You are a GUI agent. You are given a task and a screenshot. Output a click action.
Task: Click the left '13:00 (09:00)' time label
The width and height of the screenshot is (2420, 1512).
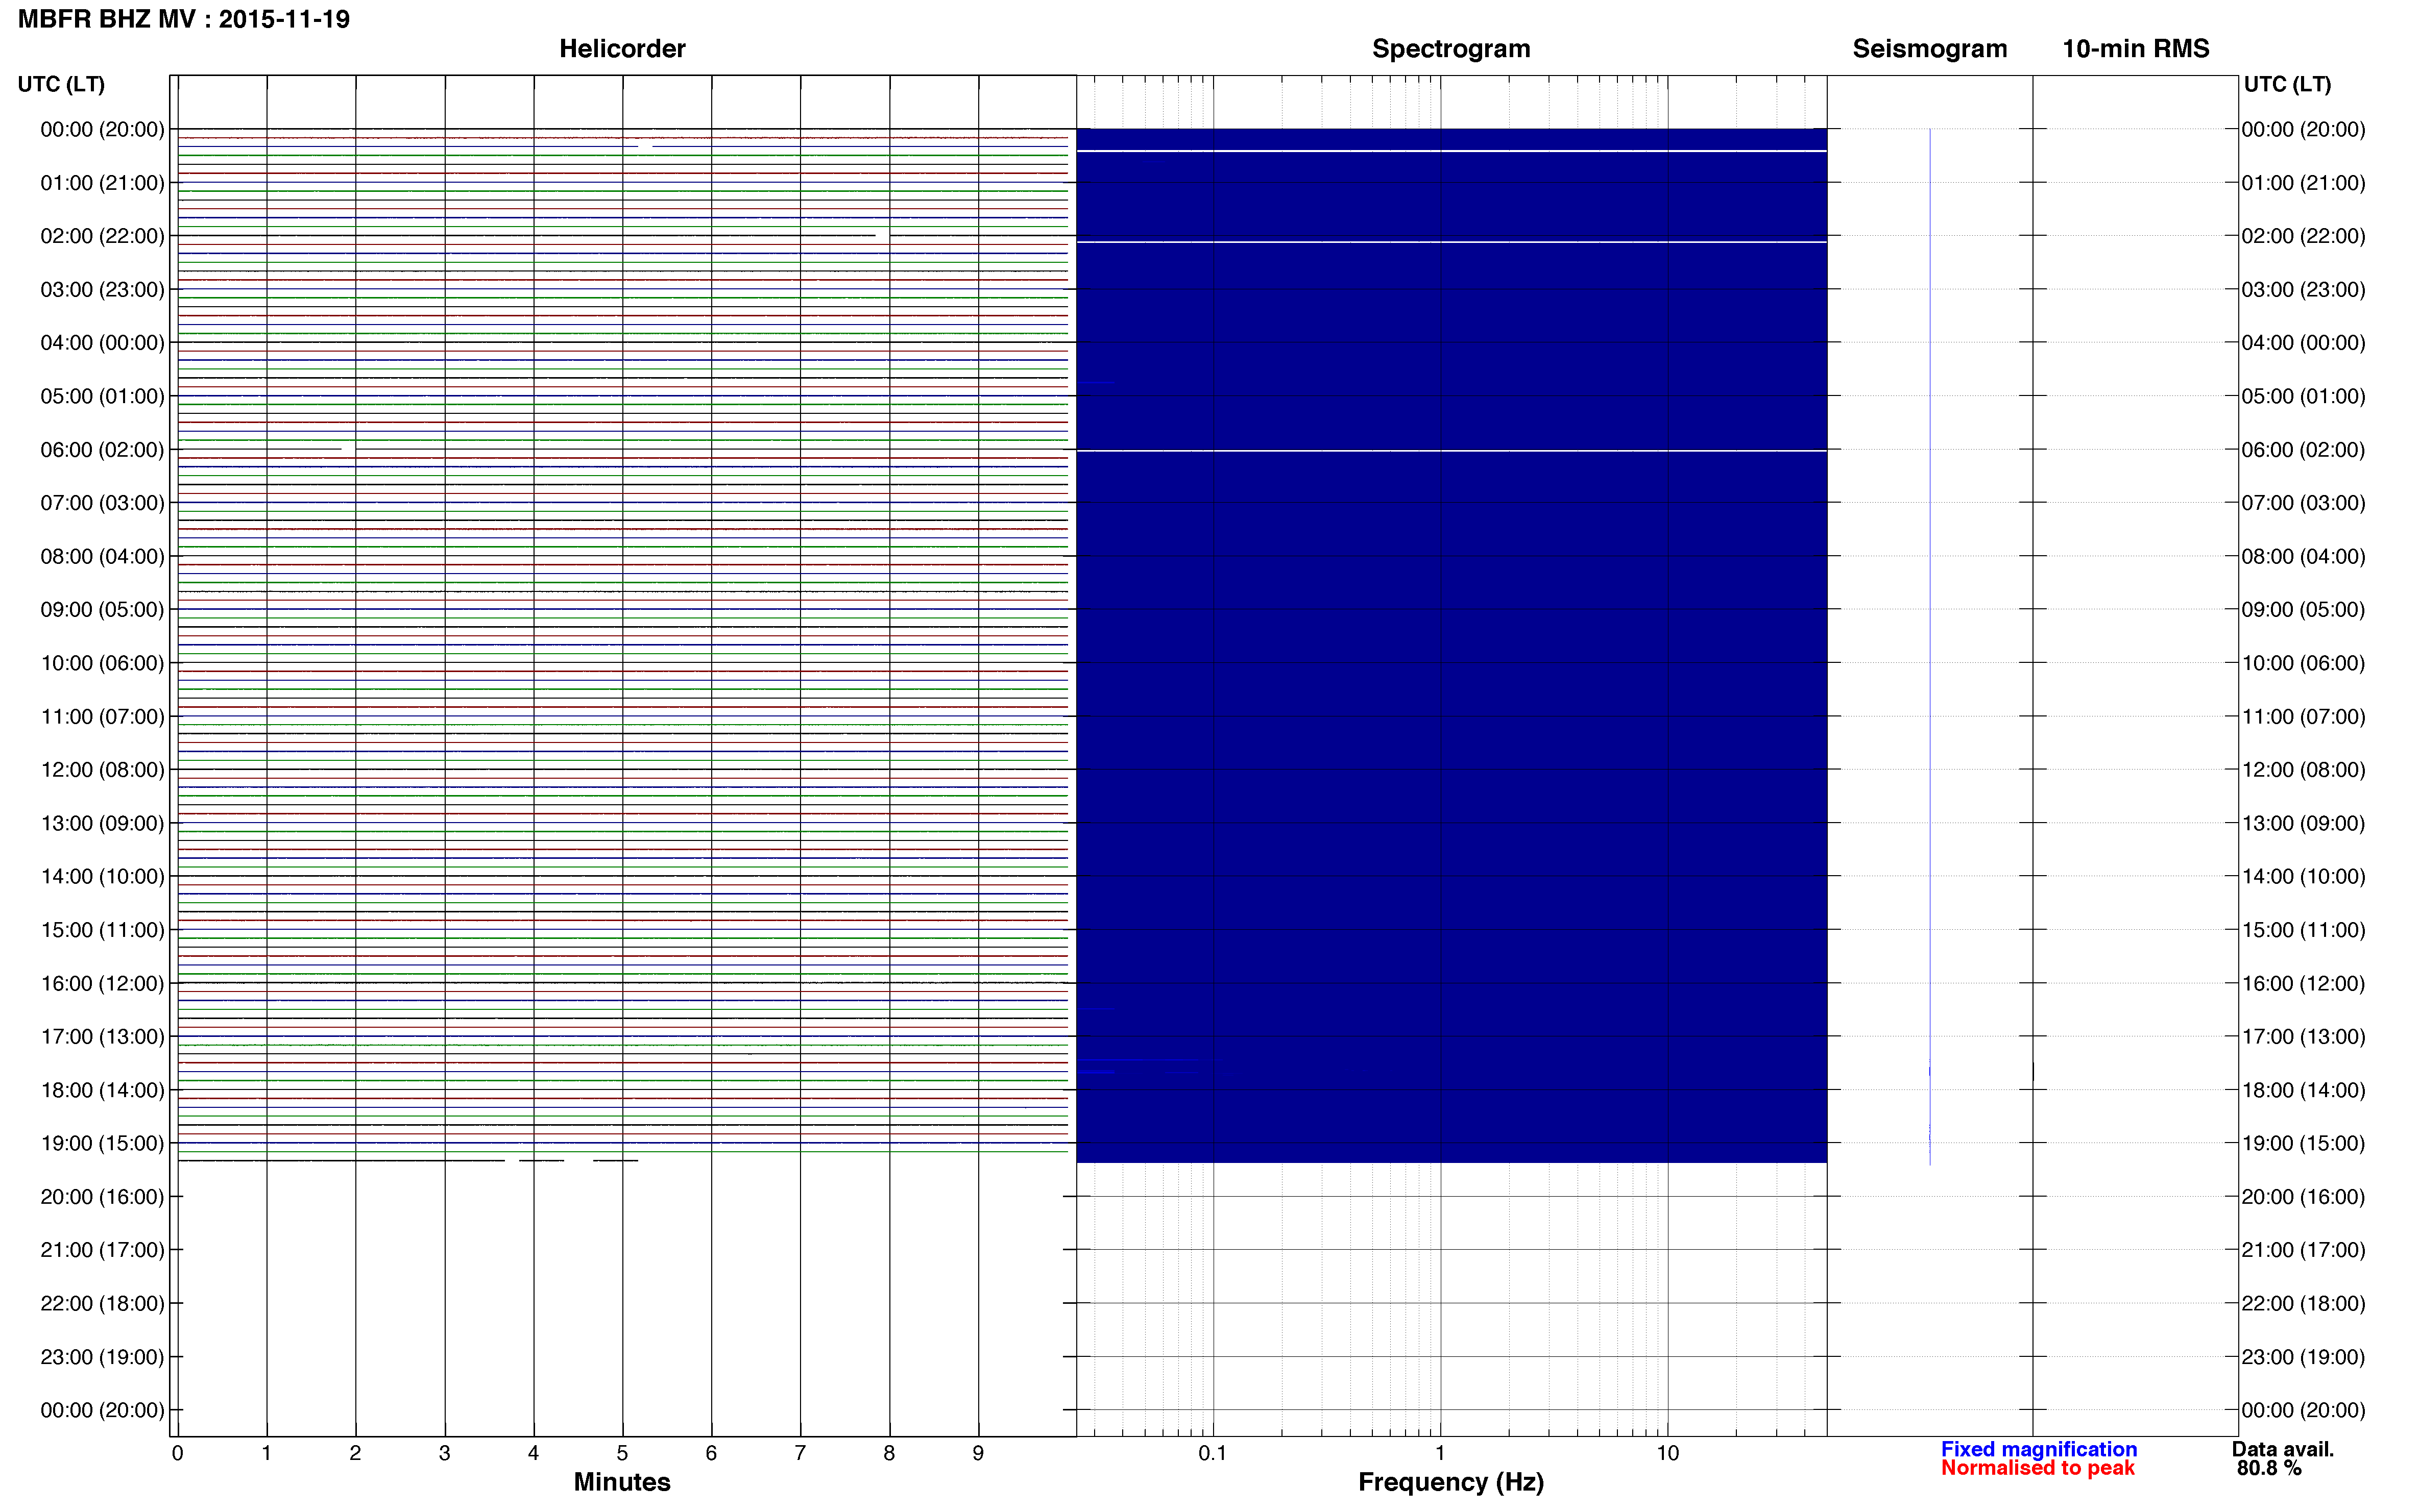[x=102, y=823]
